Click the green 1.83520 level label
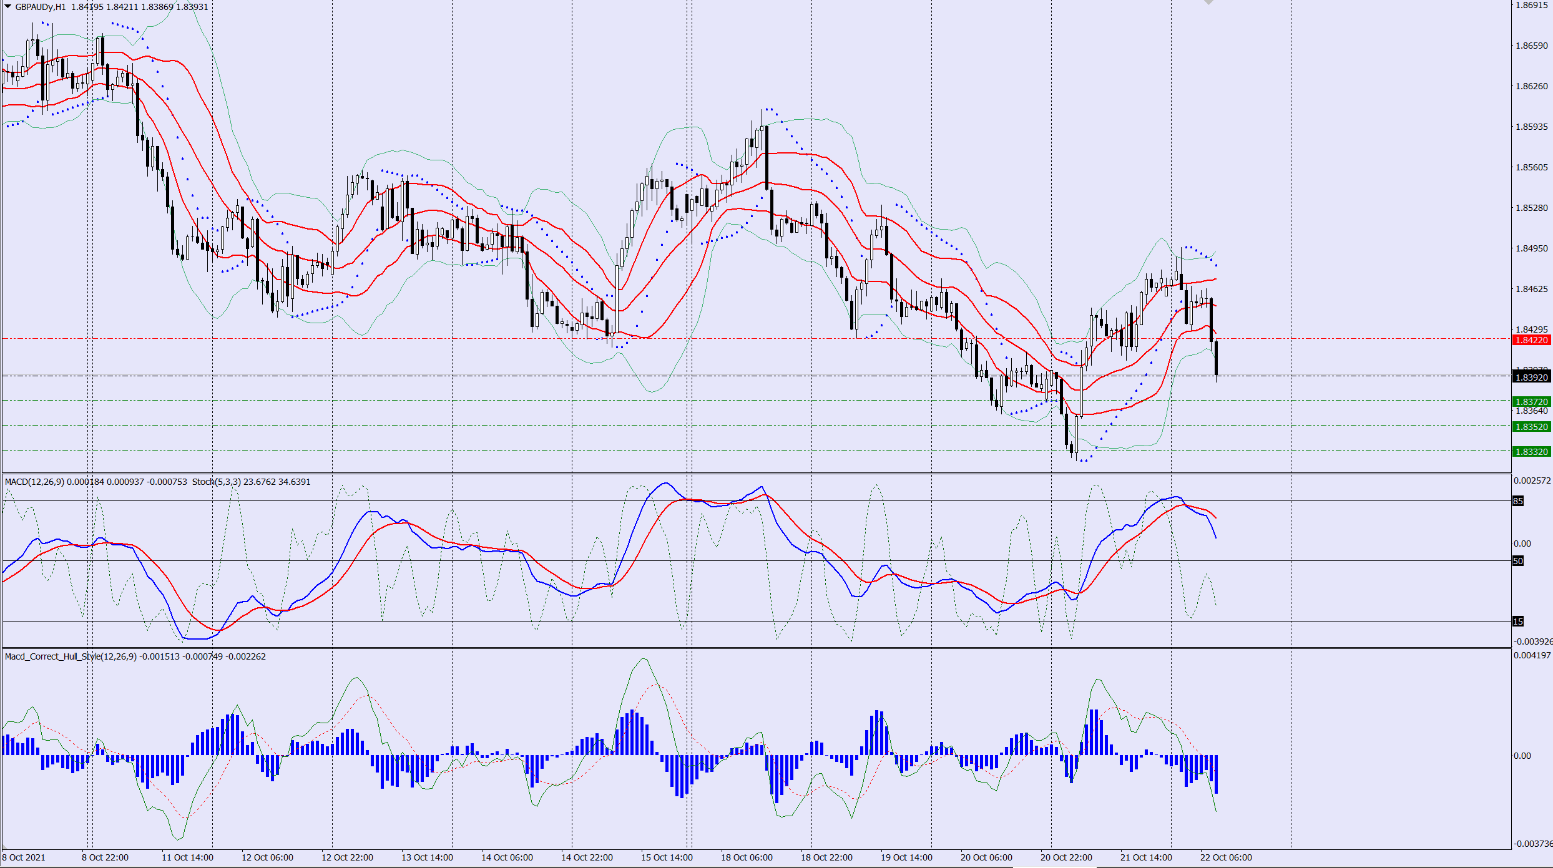The height and width of the screenshot is (868, 1553). (1532, 427)
